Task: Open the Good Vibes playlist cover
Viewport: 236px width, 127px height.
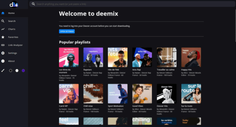Action: point(142,93)
